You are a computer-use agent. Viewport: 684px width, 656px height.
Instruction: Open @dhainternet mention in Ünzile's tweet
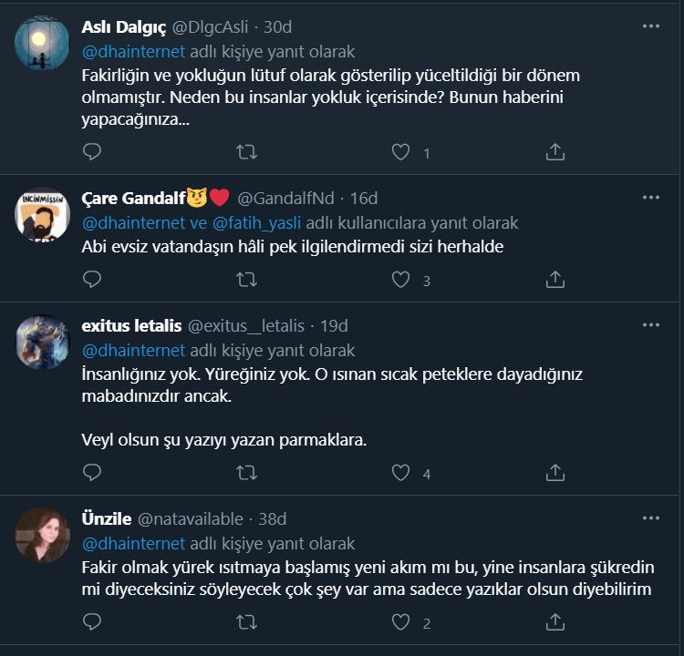tap(134, 544)
